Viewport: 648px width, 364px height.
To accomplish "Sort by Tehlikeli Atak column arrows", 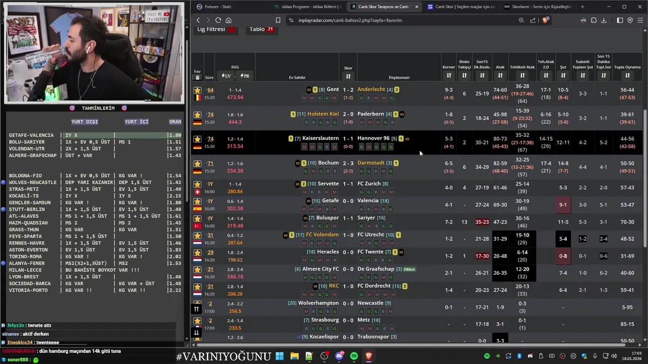I will click(522, 75).
